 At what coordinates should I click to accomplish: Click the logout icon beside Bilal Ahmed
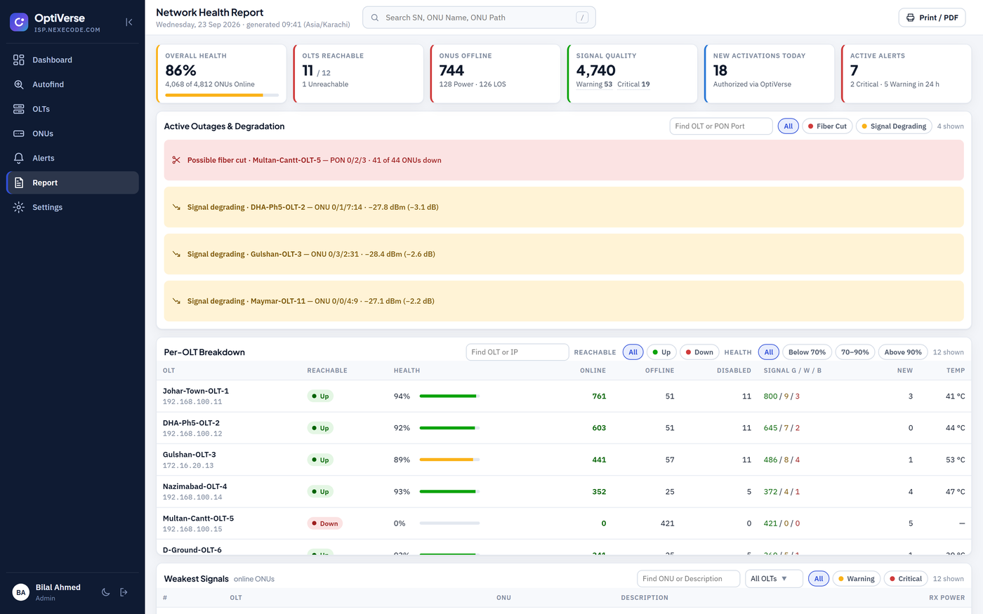124,592
